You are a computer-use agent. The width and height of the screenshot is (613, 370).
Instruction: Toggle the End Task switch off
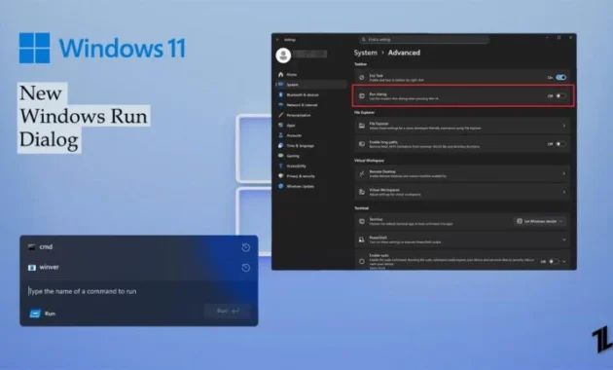point(561,78)
